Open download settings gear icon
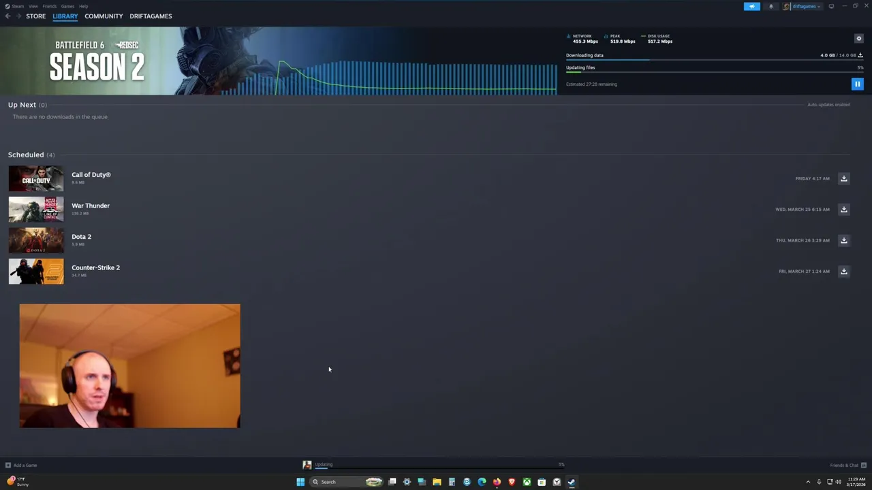872x490 pixels. coord(858,38)
